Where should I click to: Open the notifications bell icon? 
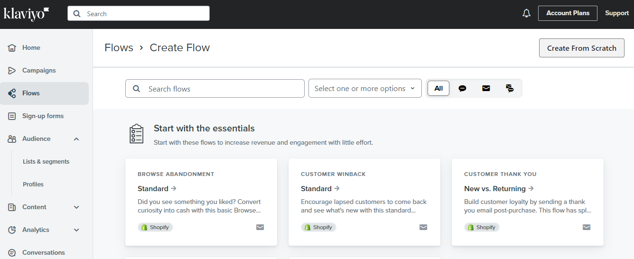click(526, 13)
